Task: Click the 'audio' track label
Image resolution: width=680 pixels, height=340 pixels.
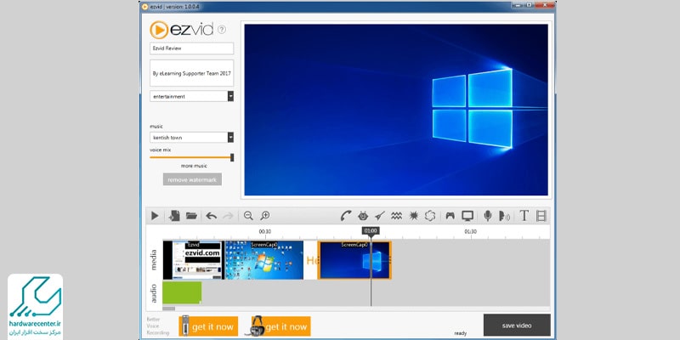Action: pyautogui.click(x=154, y=293)
